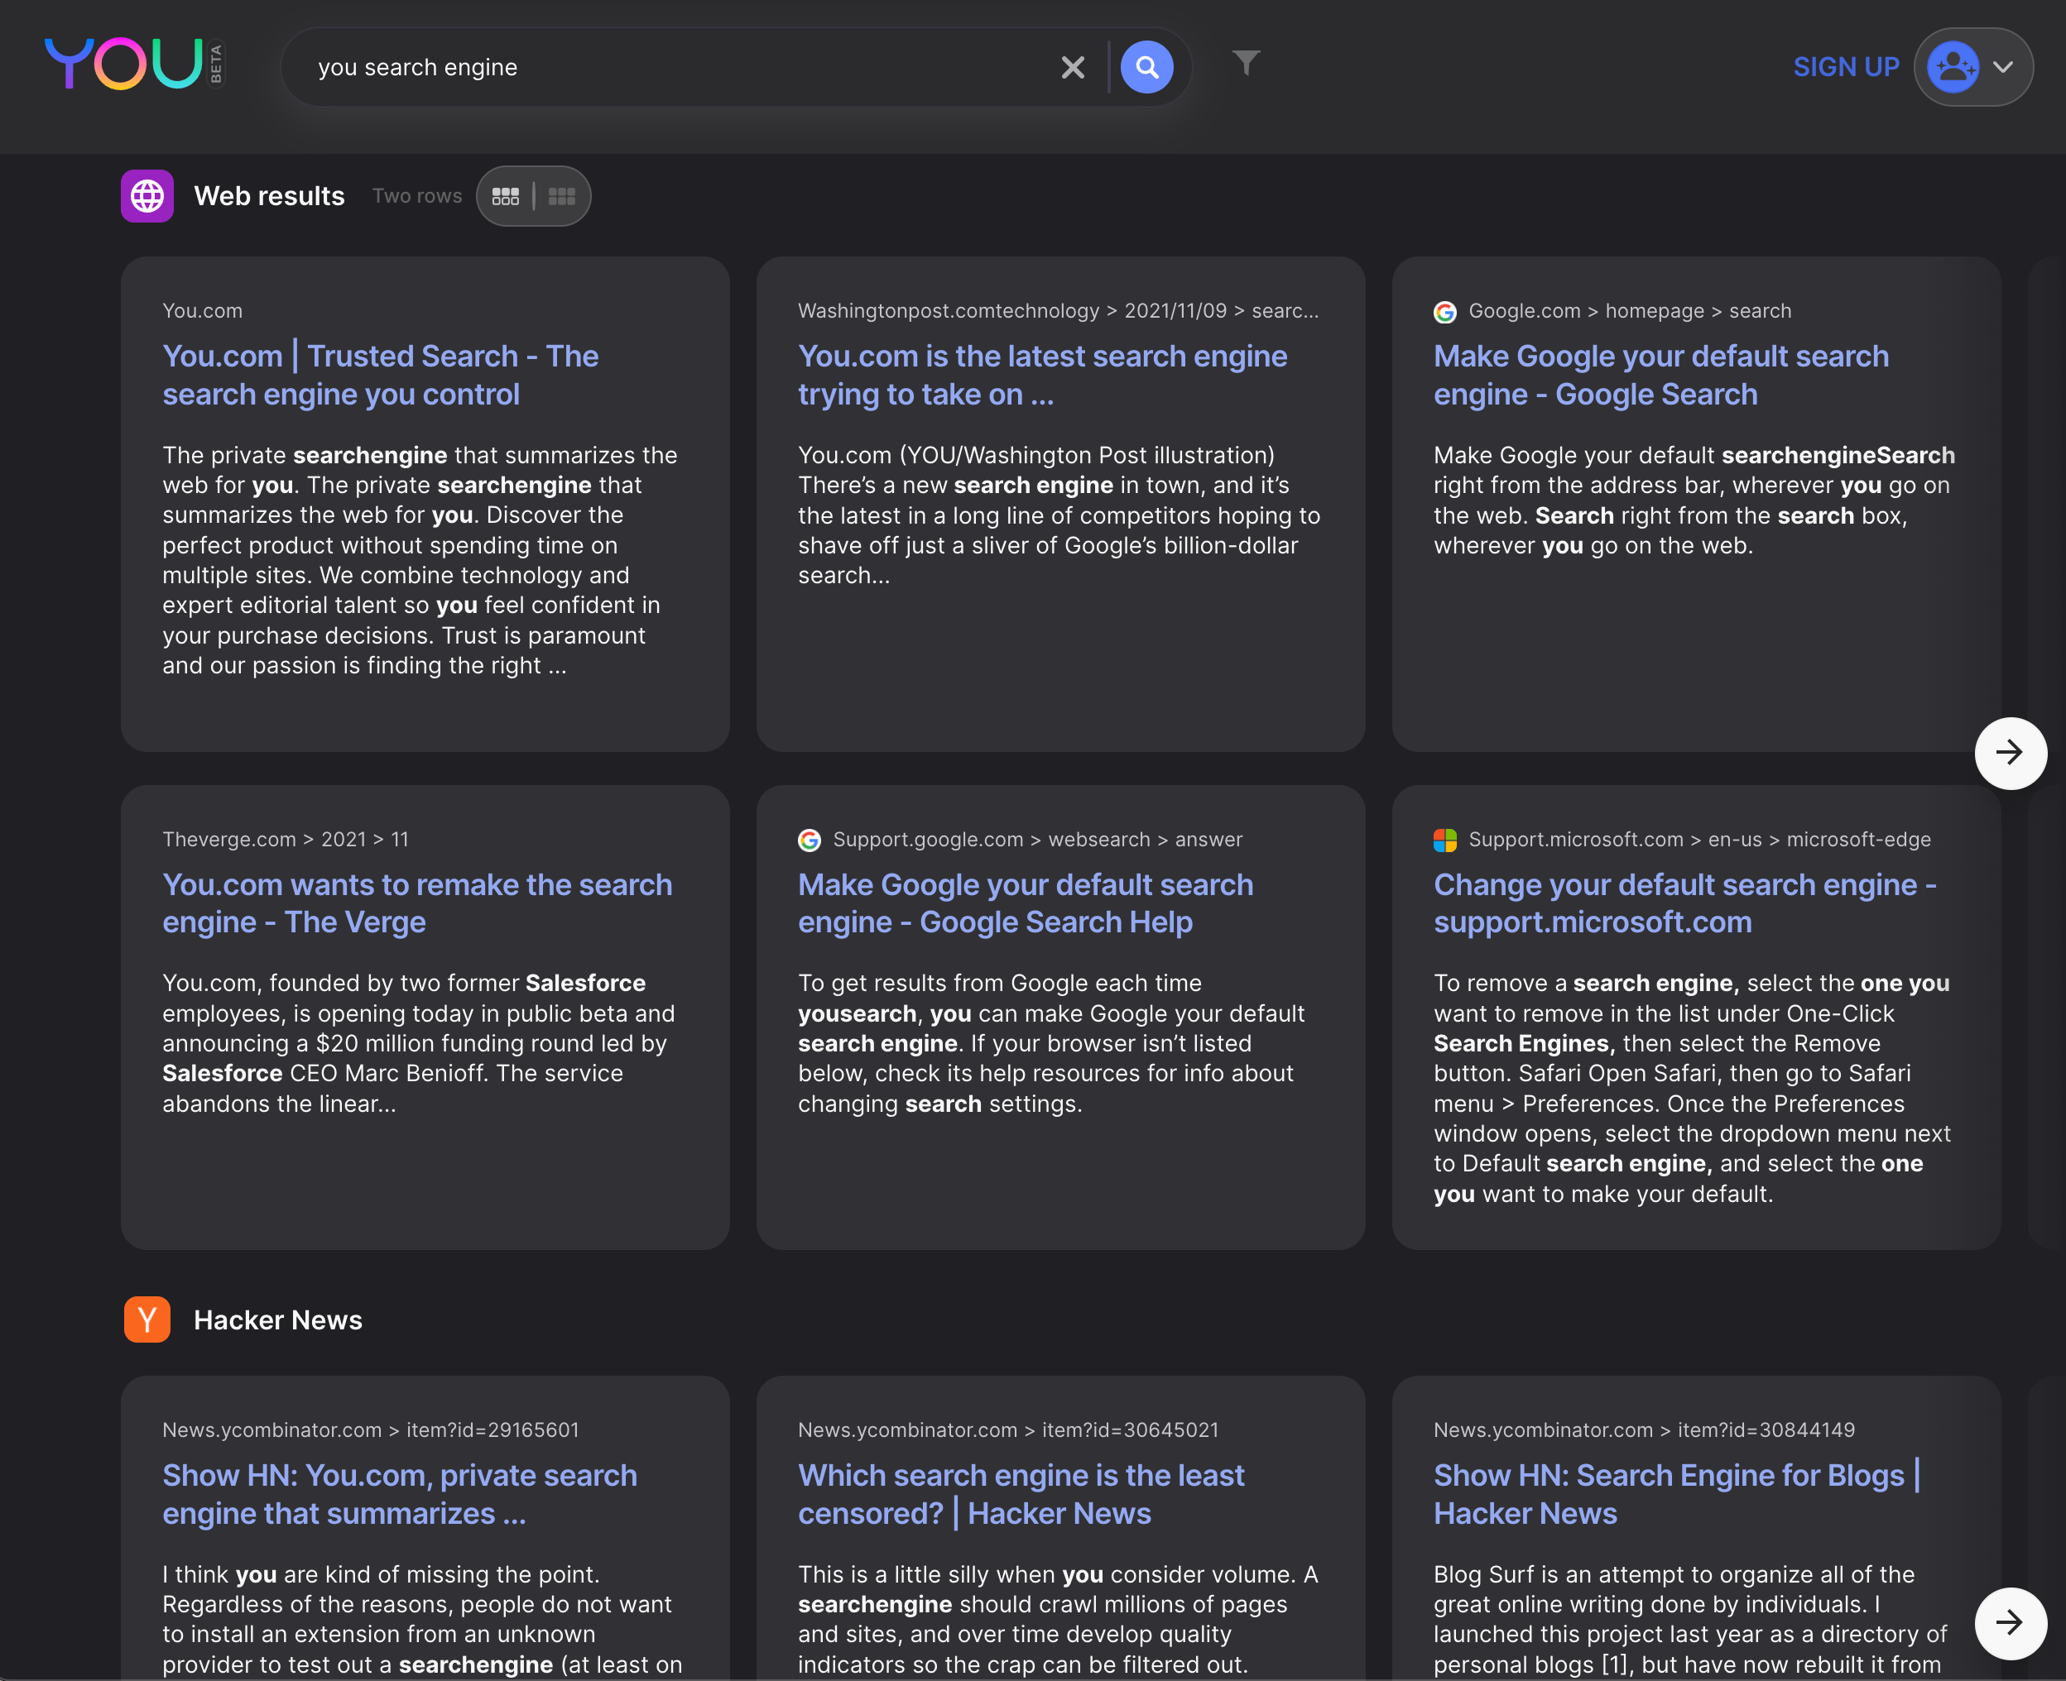Open the search filter funnel icon
2066x1681 pixels.
click(1247, 62)
